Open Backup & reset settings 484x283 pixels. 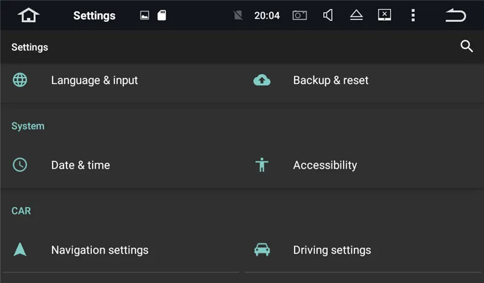[330, 80]
